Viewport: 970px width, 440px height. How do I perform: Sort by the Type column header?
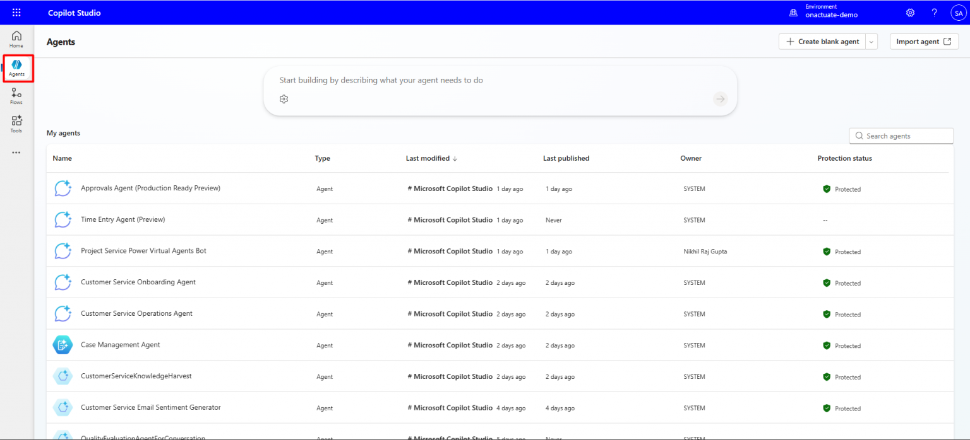pyautogui.click(x=322, y=158)
